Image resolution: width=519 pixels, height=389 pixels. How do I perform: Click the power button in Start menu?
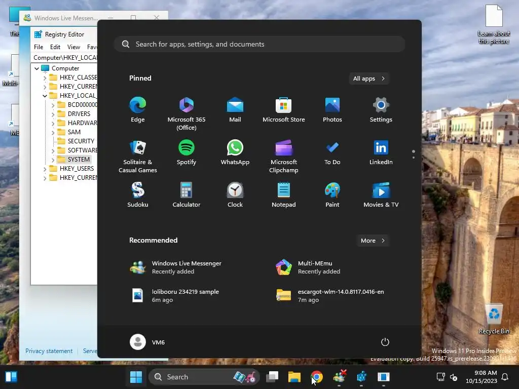point(385,342)
